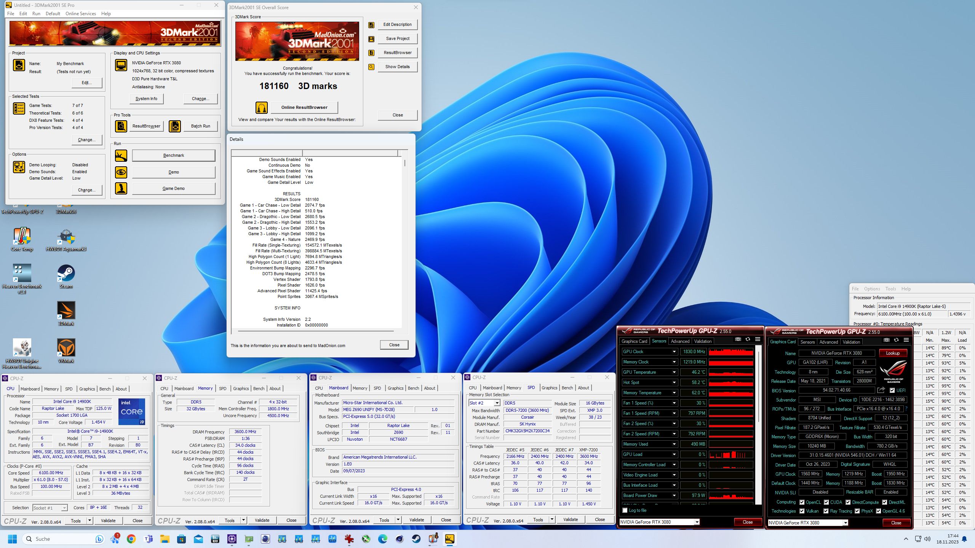The width and height of the screenshot is (975, 548).
Task: Open Heaven Benchmark v2.1 desktop shortcut
Action: coord(22,279)
